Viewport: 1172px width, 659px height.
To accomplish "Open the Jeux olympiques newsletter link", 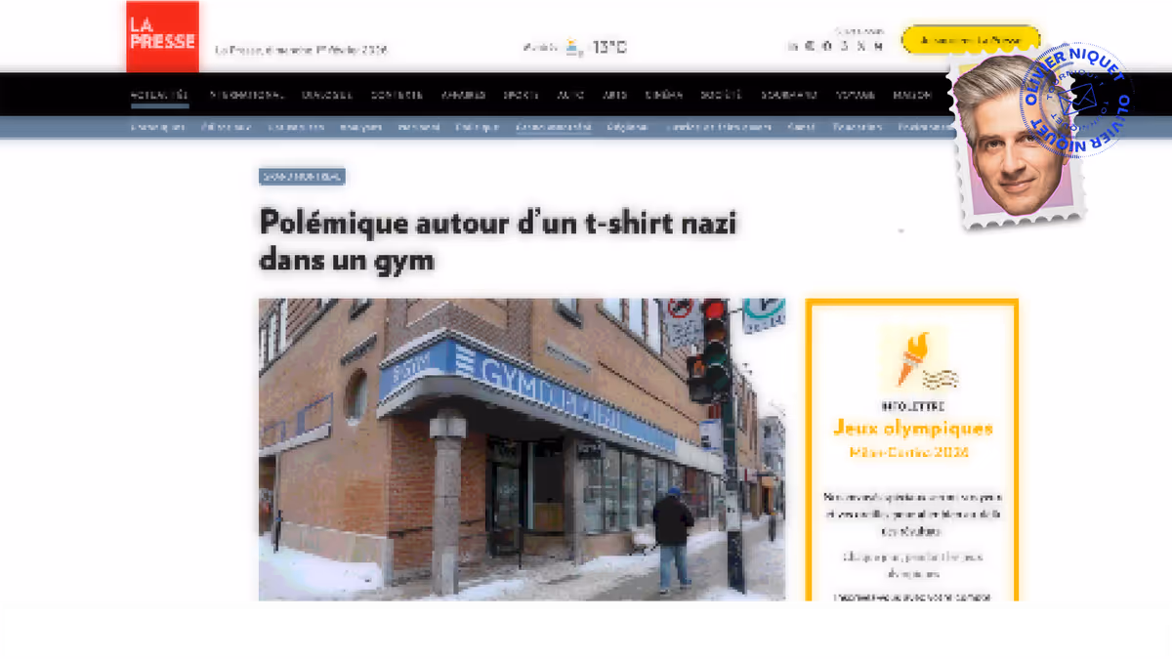I will coord(912,427).
